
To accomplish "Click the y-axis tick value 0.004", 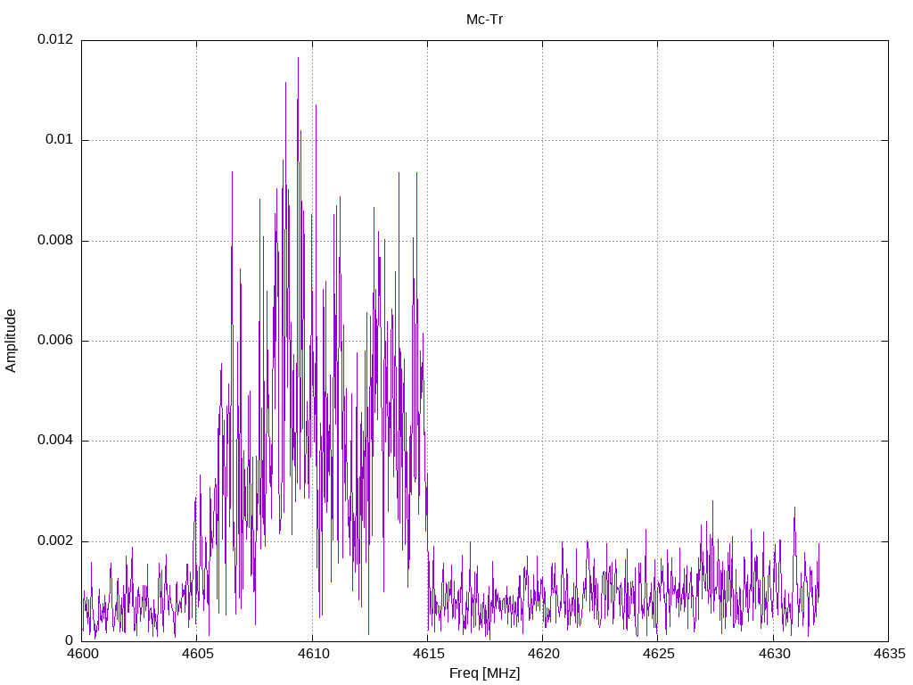I will tap(55, 441).
